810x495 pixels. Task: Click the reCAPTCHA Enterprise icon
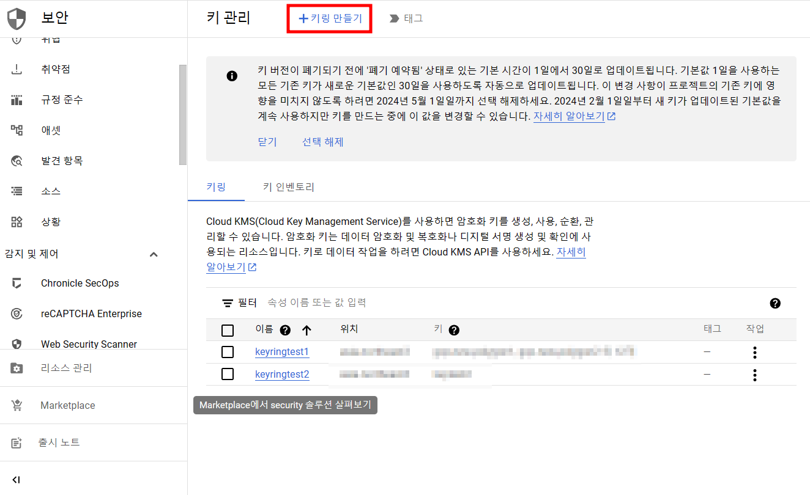pyautogui.click(x=17, y=313)
